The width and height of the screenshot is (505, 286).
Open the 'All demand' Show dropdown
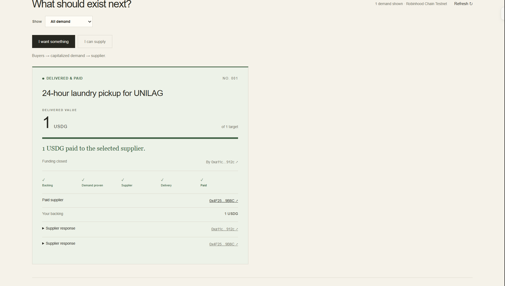69,21
